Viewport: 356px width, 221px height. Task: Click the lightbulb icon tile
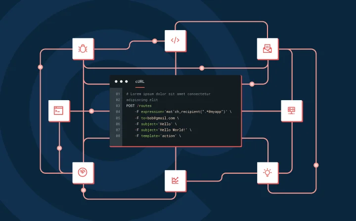click(267, 173)
